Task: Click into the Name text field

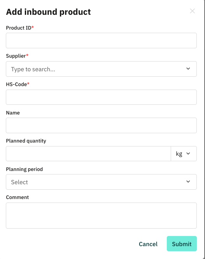Action: pos(101,125)
